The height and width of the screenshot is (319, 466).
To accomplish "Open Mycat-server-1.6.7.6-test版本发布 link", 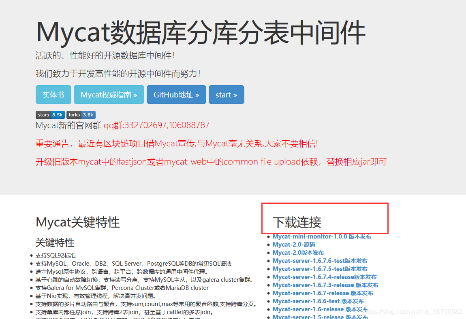I will point(320,260).
